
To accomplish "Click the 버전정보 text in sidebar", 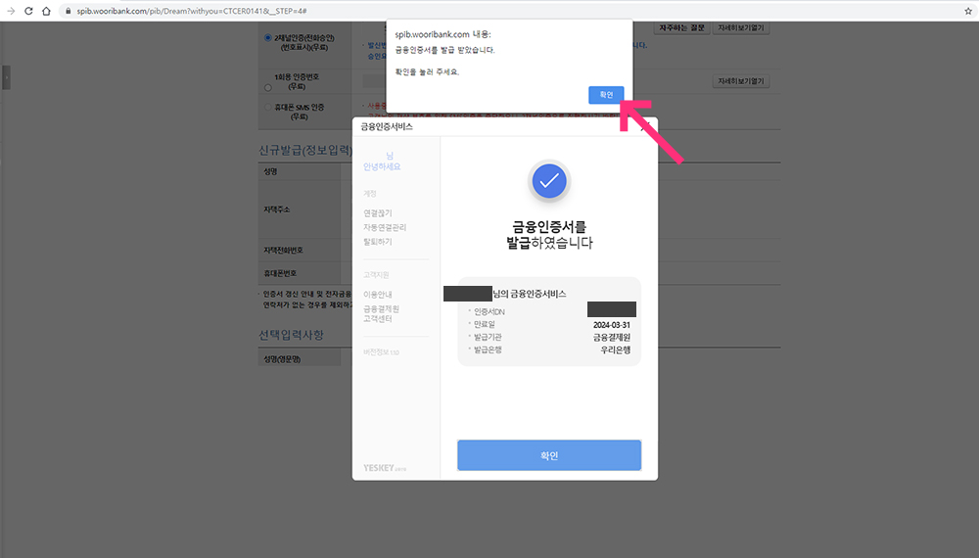I will pyautogui.click(x=381, y=352).
